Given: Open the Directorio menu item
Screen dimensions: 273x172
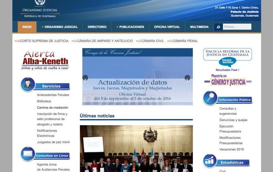Looking at the screenshot, I should point(97,27).
